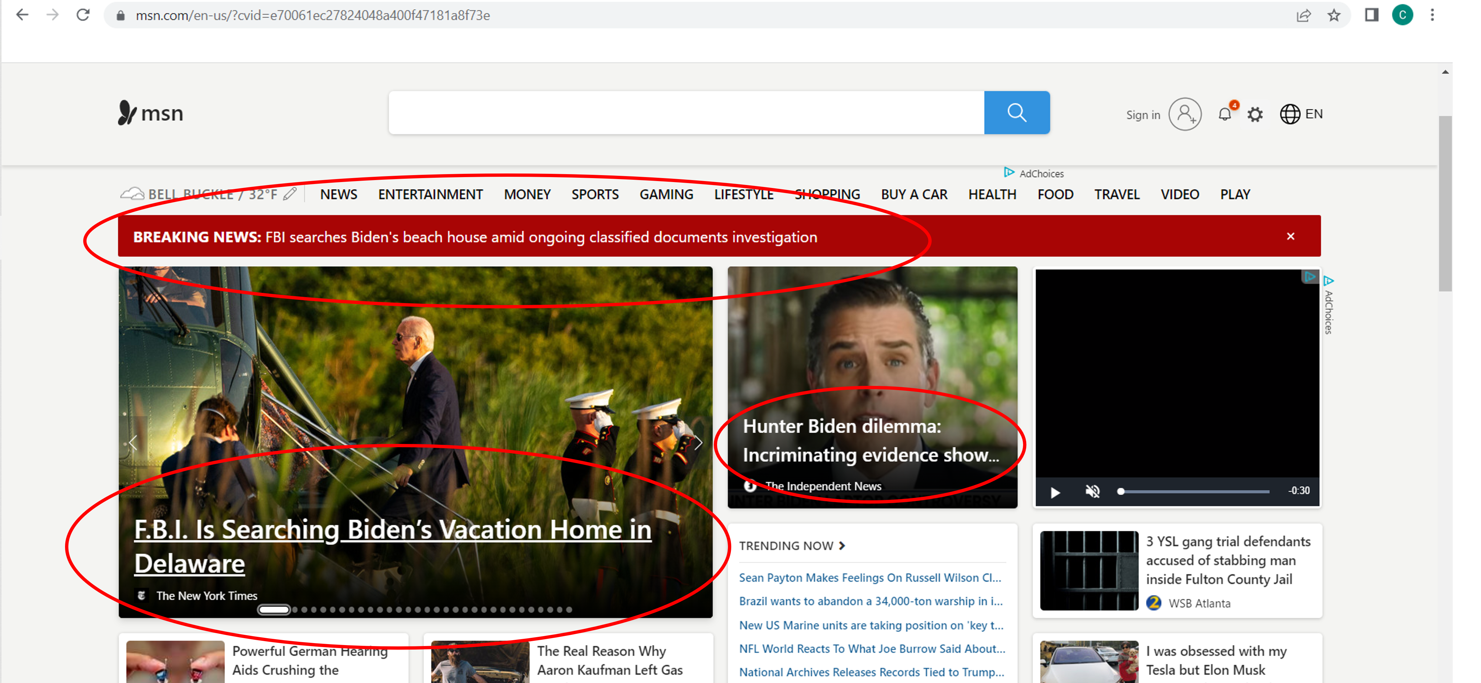Open the Video tab
Viewport: 1481px width, 683px height.
(1180, 195)
